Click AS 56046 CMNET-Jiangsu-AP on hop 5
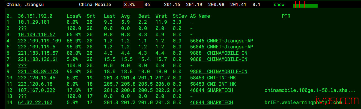The image size is (361, 109). coord(222,47)
